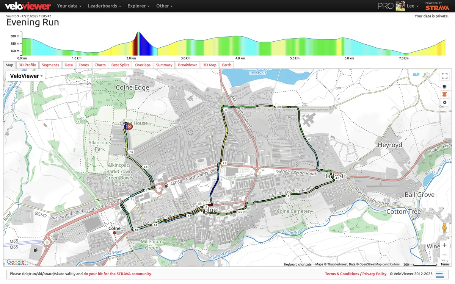Open the Leaderboards dropdown

pos(104,6)
